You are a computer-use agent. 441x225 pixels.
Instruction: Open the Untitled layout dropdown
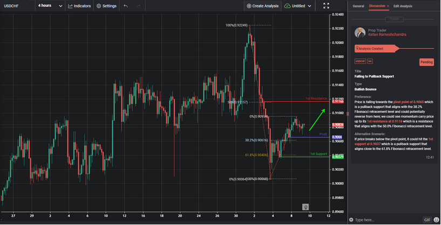(x=297, y=6)
